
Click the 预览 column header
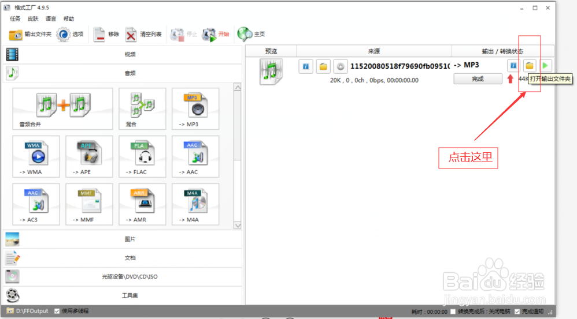271,51
